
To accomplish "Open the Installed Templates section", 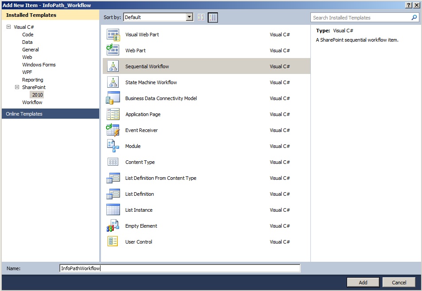I will click(50, 15).
